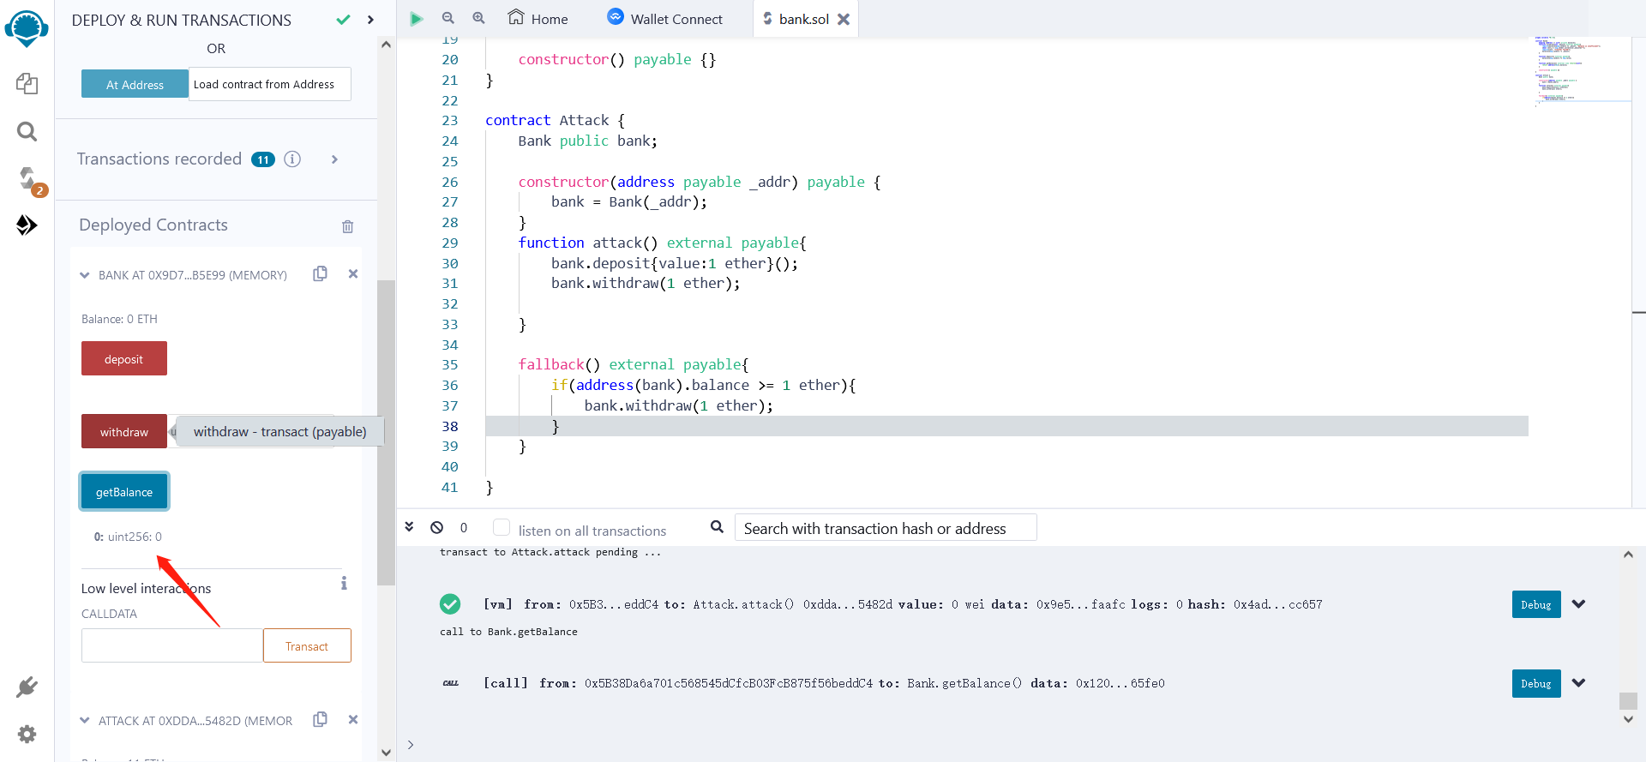This screenshot has width=1646, height=762.
Task: Expand the Attack.attack transaction log details
Action: [x=1579, y=604]
